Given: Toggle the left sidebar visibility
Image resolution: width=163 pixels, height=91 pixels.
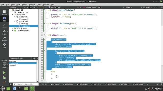Looking at the screenshot, I should pos(11,84).
